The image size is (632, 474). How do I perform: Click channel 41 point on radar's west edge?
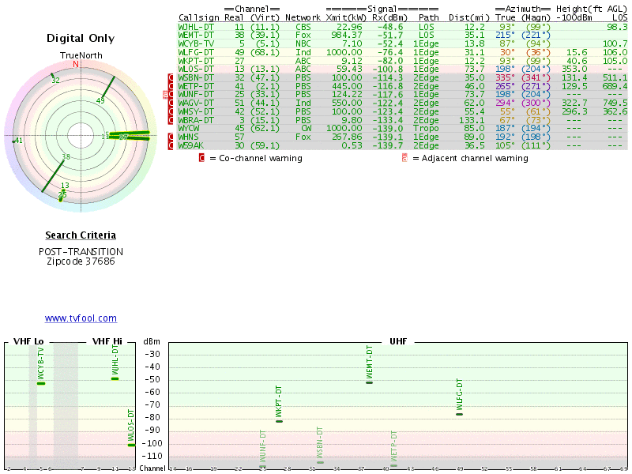pyautogui.click(x=13, y=141)
